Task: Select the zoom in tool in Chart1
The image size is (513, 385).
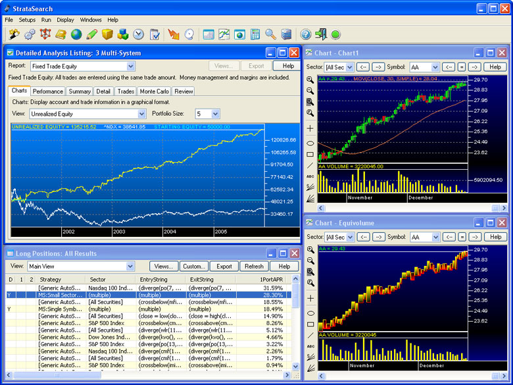Action: [x=310, y=80]
